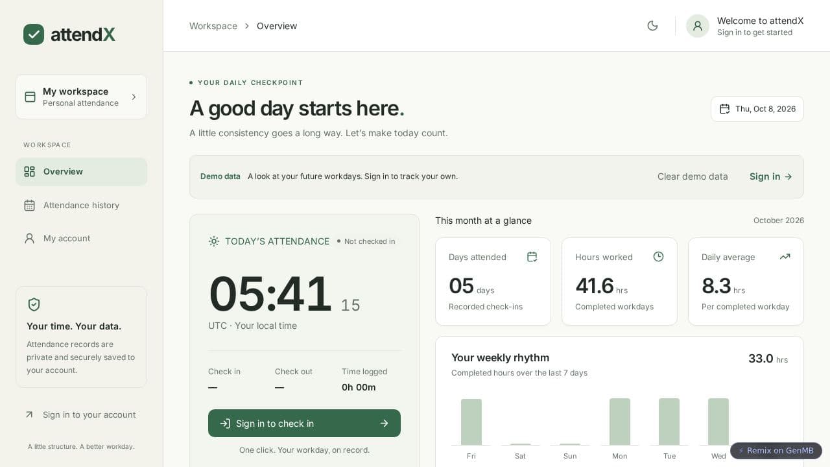Toggle dark mode with the moon icon
The height and width of the screenshot is (467, 830).
(x=652, y=26)
